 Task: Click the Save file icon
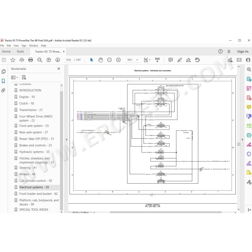click(x=4, y=60)
